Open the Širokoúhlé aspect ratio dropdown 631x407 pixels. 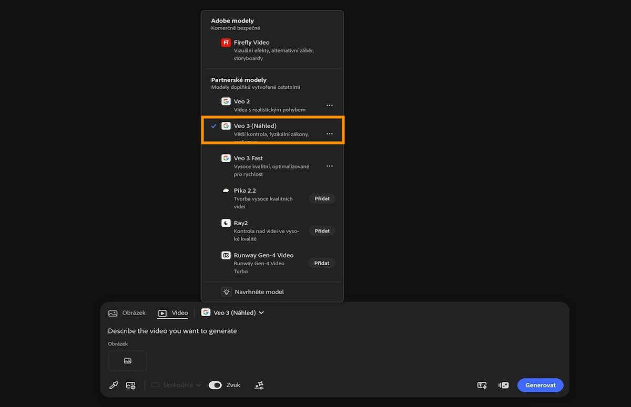coord(176,385)
